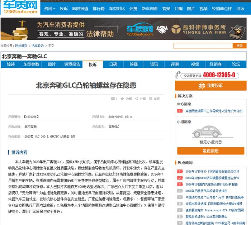
Task: Select 排行榜 in the top menu
Action: point(98,9)
